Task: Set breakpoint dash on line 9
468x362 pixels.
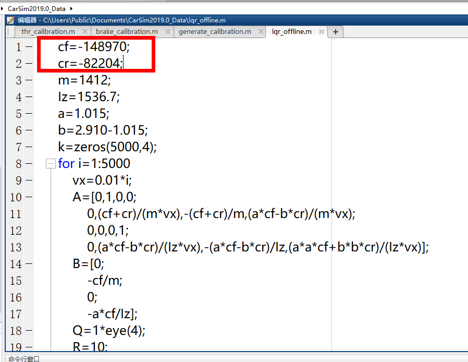Action: pyautogui.click(x=29, y=180)
